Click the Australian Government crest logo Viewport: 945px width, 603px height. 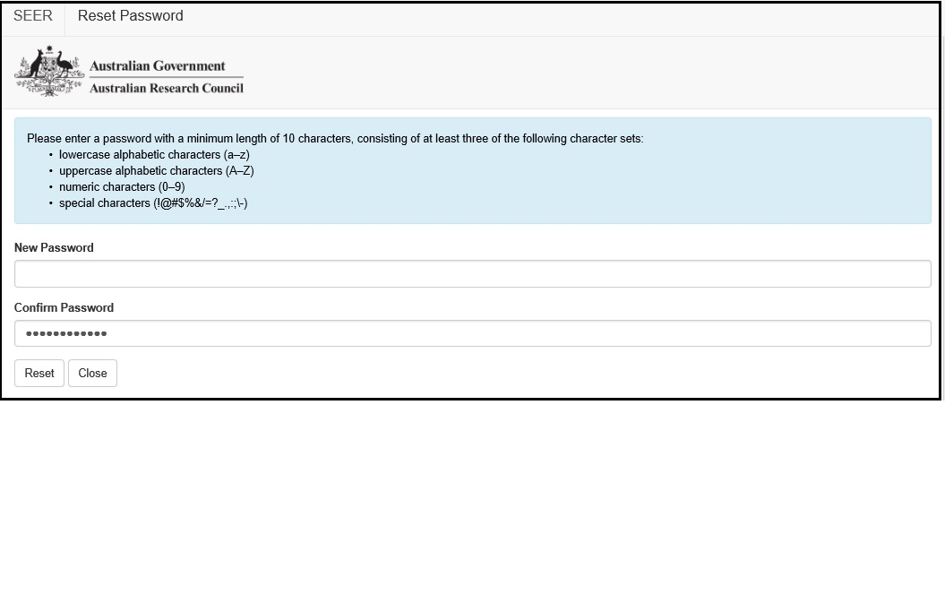tap(49, 71)
